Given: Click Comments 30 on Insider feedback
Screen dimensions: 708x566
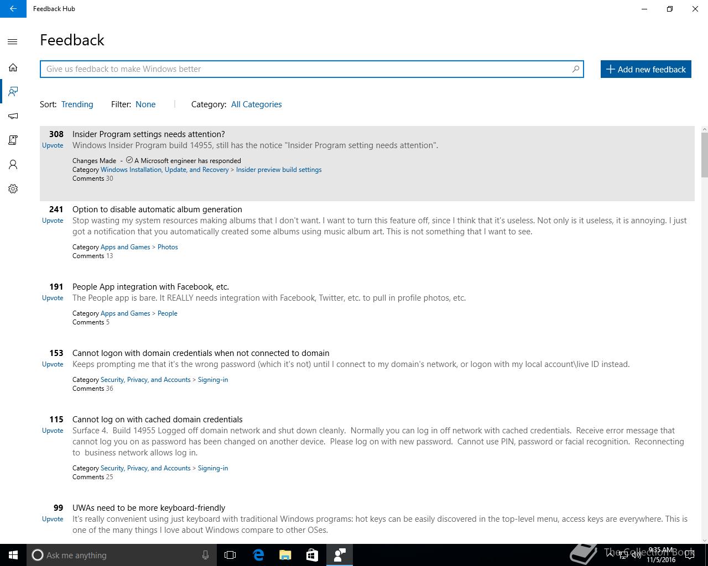Looking at the screenshot, I should coord(92,179).
